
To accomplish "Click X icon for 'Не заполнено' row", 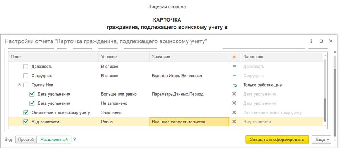I will [x=234, y=103].
